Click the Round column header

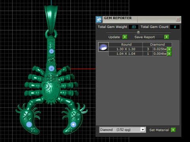[126, 45]
